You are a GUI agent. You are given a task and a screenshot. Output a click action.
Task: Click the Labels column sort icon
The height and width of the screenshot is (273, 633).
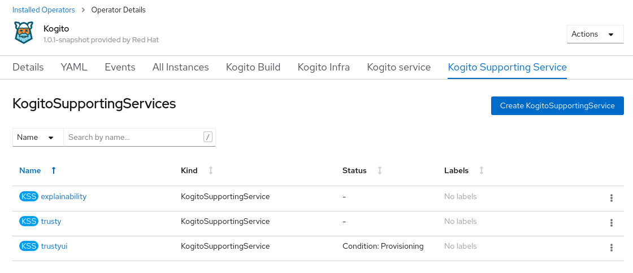click(x=481, y=170)
